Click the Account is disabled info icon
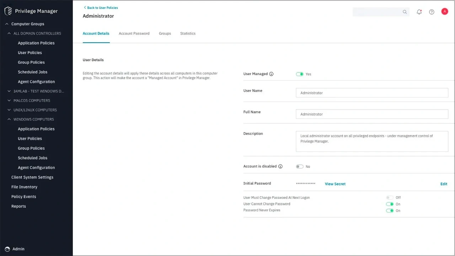This screenshot has width=455, height=256. [x=280, y=166]
